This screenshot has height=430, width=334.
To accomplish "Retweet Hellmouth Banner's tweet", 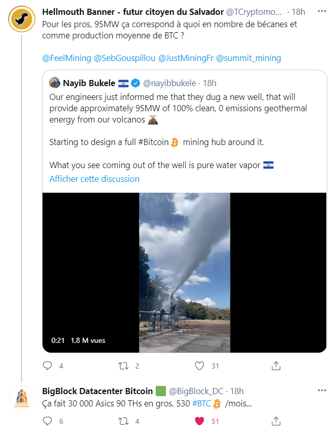I will coord(123,366).
